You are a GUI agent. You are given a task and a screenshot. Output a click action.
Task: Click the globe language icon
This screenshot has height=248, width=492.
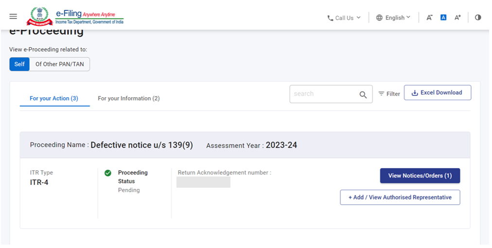379,18
